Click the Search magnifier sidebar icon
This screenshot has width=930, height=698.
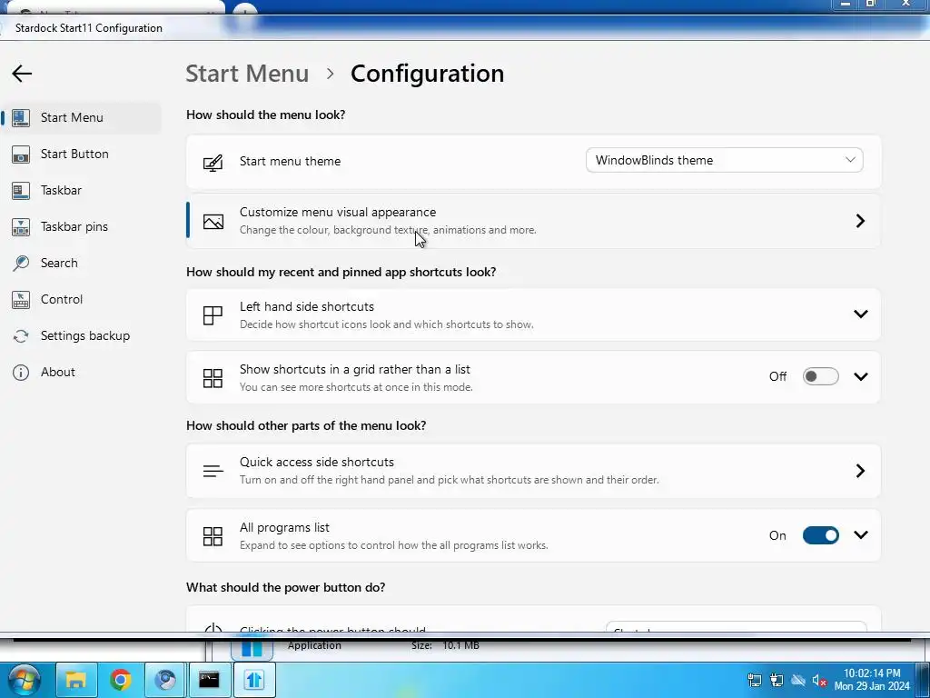21,263
